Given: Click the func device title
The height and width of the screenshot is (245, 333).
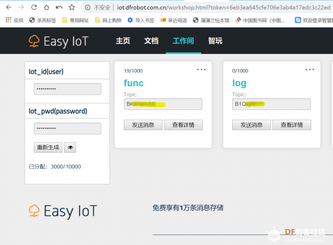Looking at the screenshot, I should point(134,83).
